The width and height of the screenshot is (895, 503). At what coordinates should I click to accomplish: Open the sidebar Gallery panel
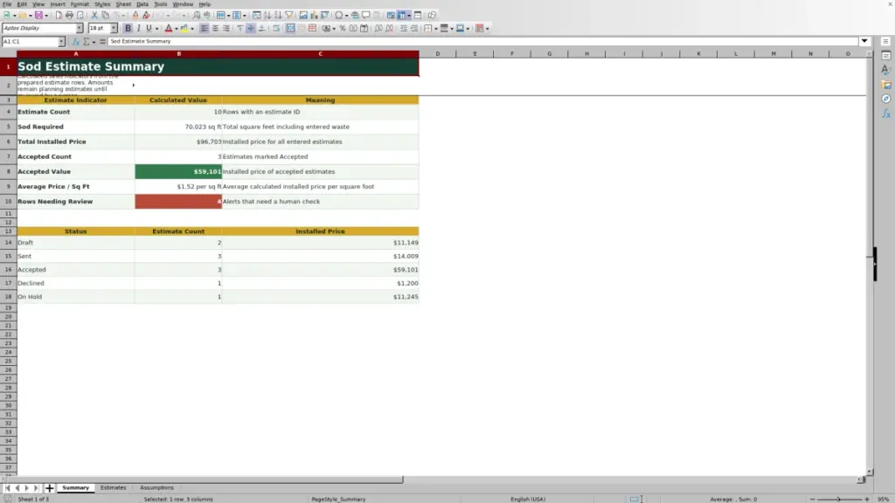[886, 85]
